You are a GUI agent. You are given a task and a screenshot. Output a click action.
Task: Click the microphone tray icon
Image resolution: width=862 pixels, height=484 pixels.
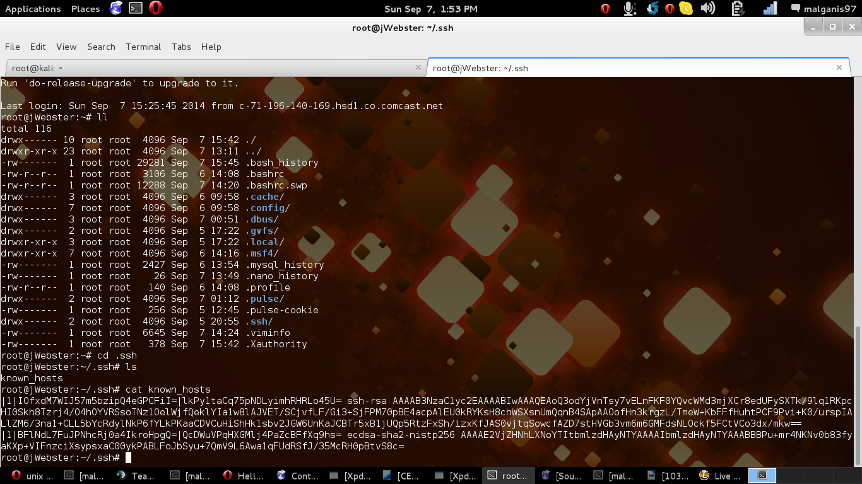click(x=629, y=8)
